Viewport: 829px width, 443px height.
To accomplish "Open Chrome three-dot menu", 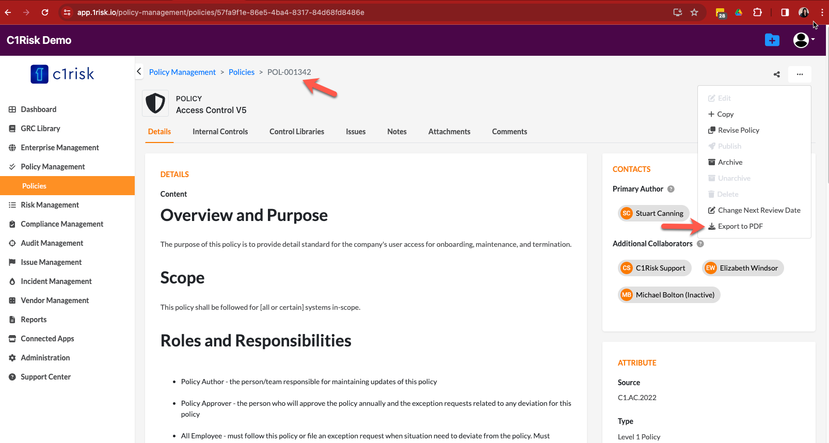I will [822, 12].
